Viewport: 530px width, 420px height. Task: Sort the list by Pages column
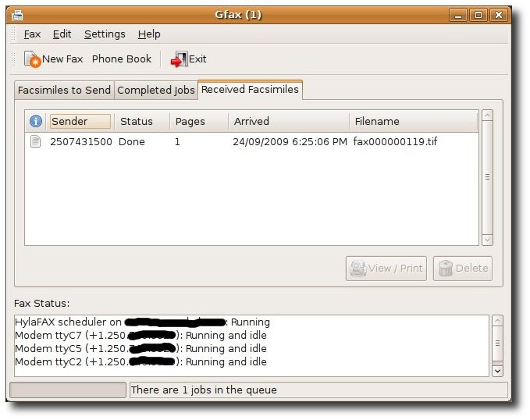coord(199,122)
